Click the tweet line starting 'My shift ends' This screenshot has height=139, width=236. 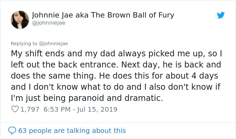click(116, 54)
